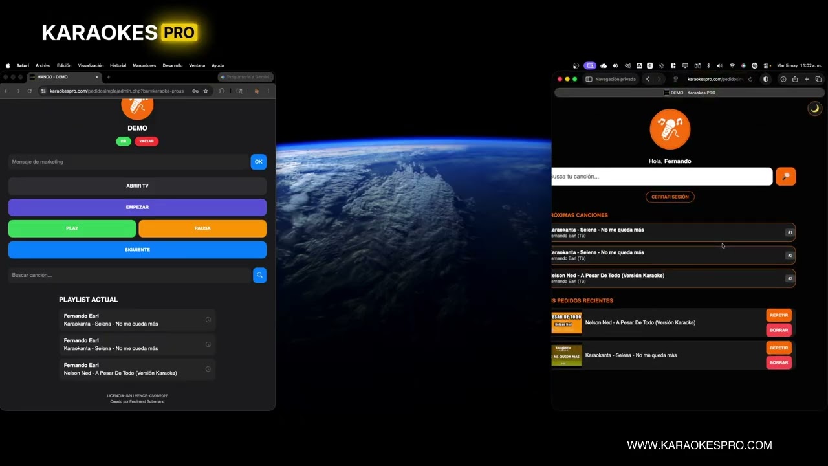Open the Bluetooth menu bar icon

pyautogui.click(x=708, y=65)
